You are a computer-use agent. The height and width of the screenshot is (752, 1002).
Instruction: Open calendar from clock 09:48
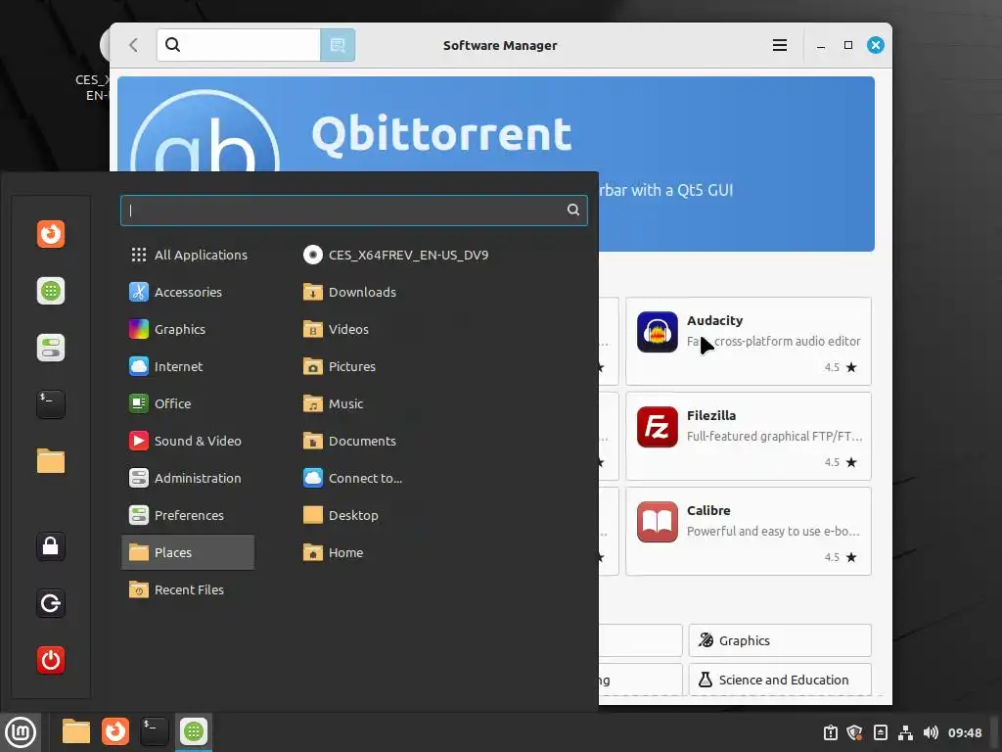click(965, 732)
